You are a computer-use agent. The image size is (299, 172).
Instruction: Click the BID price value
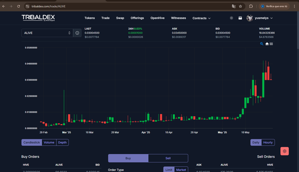[x=223, y=33]
